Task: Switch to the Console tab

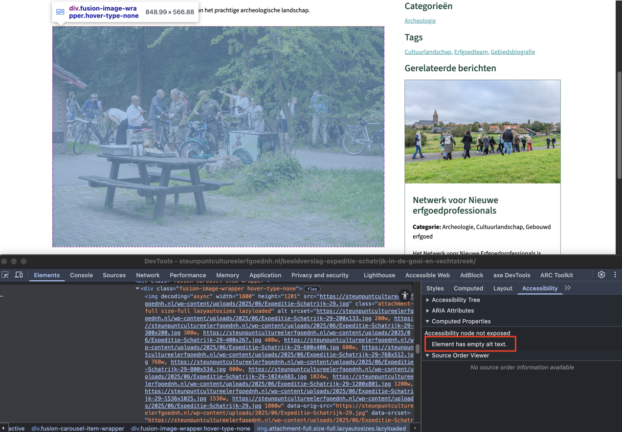Action: [x=81, y=275]
